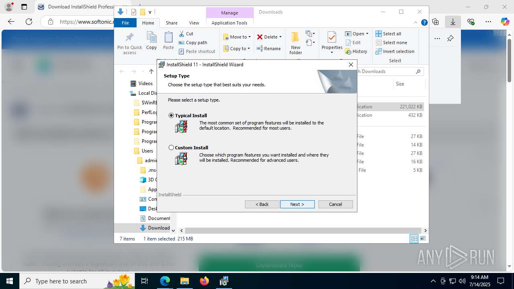Switch to View tab in Explorer
The width and height of the screenshot is (514, 289).
[x=194, y=23]
